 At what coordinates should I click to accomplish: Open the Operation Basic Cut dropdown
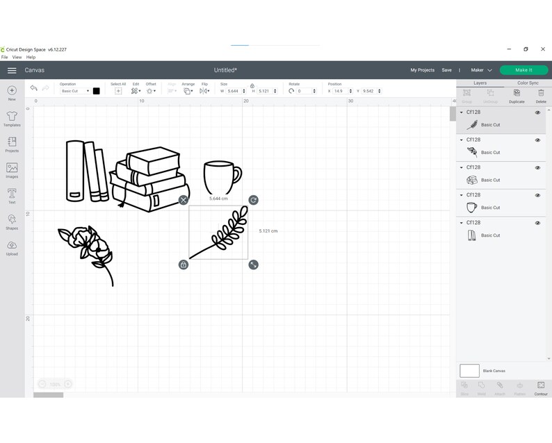(x=75, y=91)
